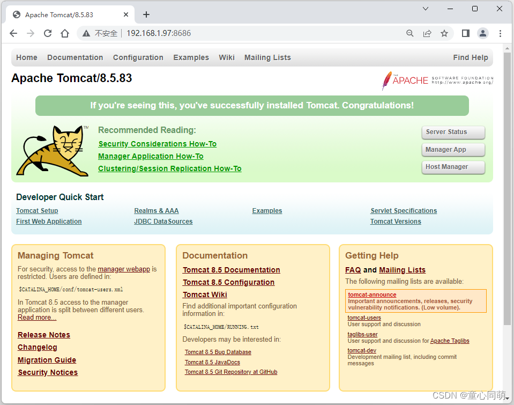Open Configuration in the navigation bar
The width and height of the screenshot is (514, 405).
point(138,57)
